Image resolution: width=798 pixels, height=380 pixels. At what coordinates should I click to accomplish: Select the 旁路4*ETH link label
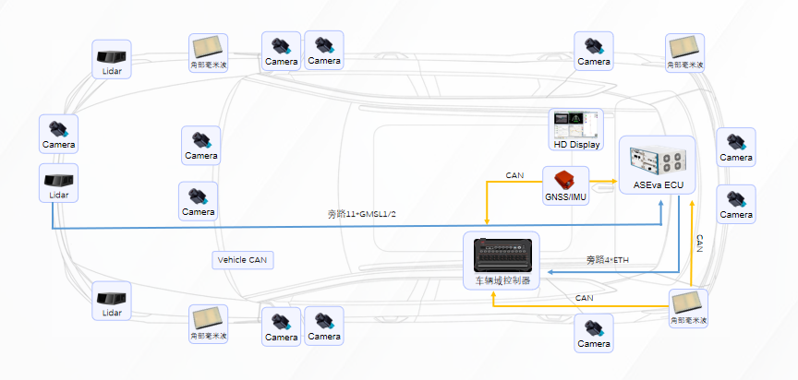click(x=606, y=261)
